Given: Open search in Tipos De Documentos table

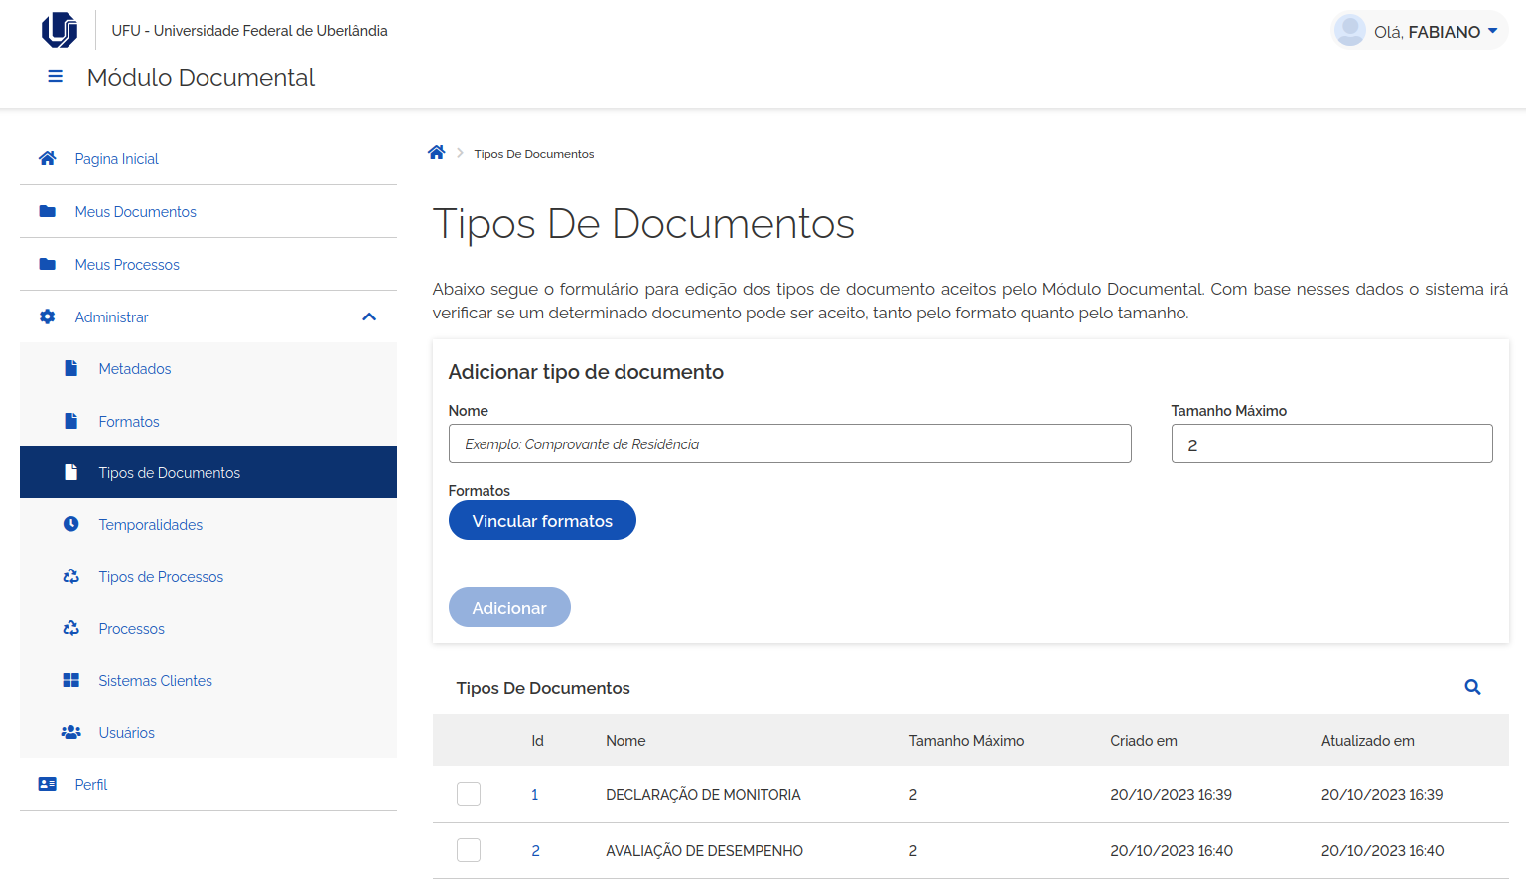Looking at the screenshot, I should (x=1472, y=687).
